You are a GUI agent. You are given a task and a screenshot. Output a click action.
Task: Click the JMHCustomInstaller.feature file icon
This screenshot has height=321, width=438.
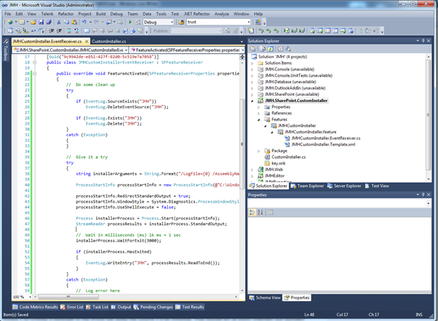coord(281,131)
